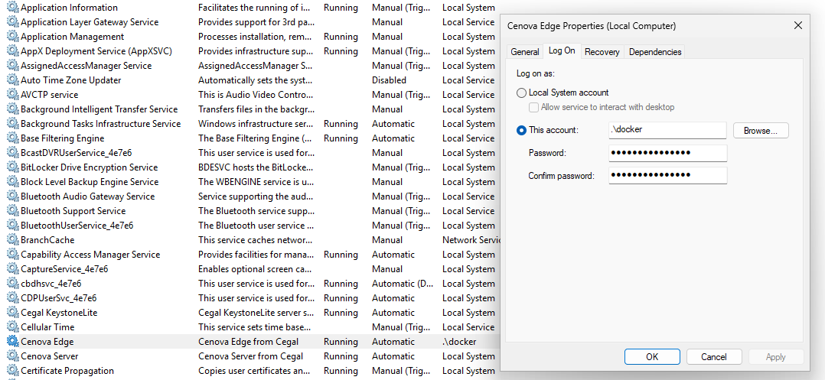
Task: Click the gear icon next to Application Management
Action: pos(12,37)
